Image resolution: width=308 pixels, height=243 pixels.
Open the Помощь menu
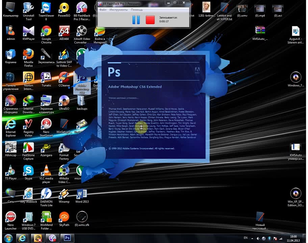(x=137, y=9)
